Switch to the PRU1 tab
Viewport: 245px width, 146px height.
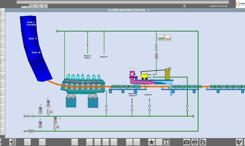(44, 5)
